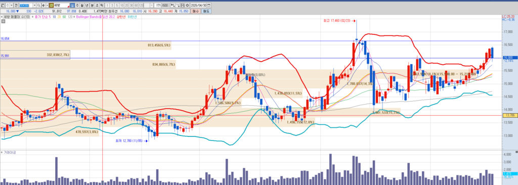518x185 pixels.
Task: Open the blank combo box dropdown after 120
Action: (151, 6)
